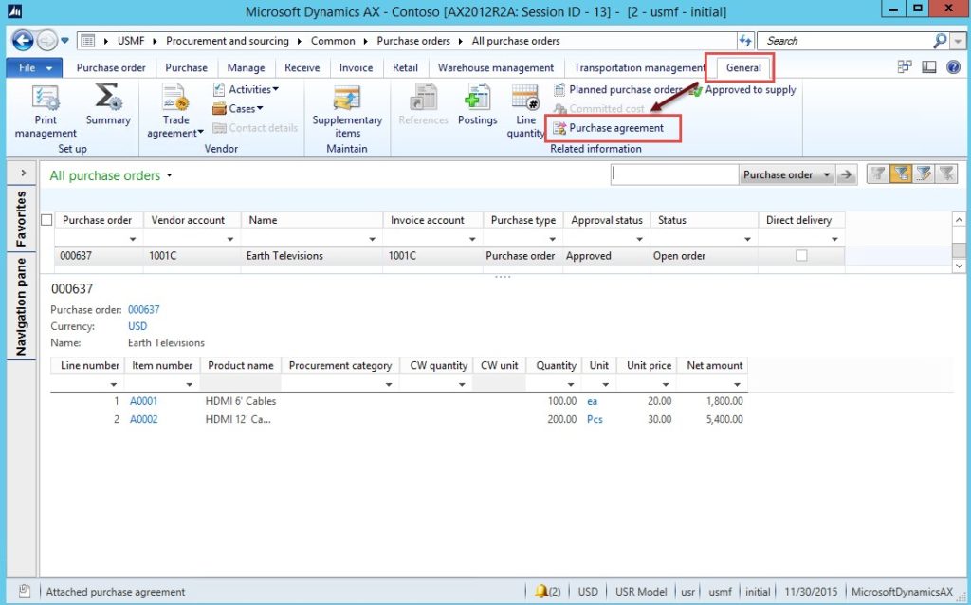Image resolution: width=971 pixels, height=605 pixels.
Task: Click the document icon in status bar
Action: pyautogui.click(x=24, y=591)
